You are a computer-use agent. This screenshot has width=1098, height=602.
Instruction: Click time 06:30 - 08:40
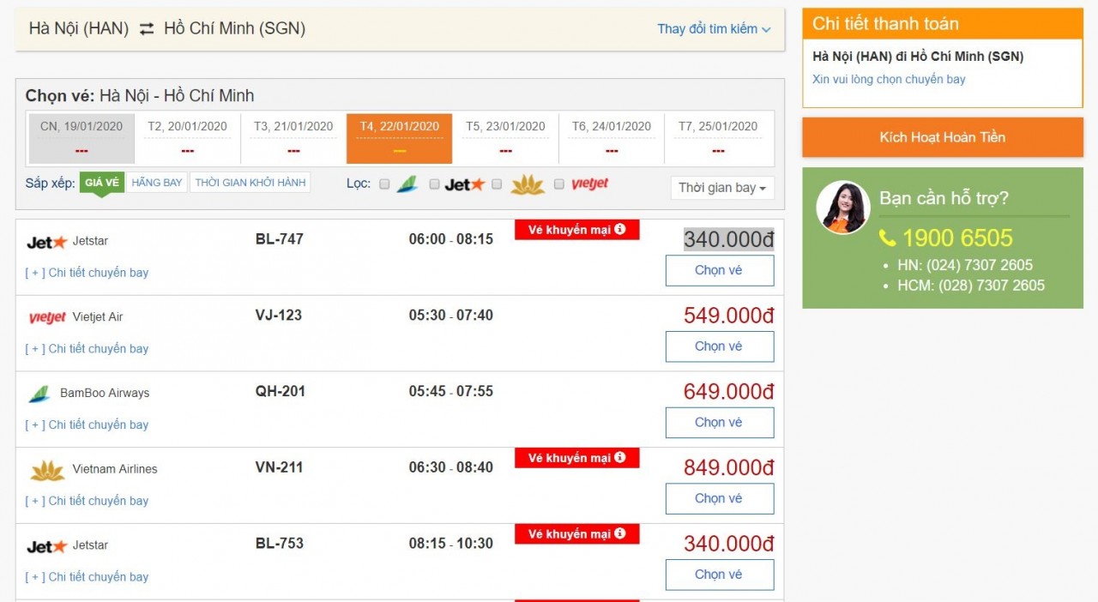451,468
